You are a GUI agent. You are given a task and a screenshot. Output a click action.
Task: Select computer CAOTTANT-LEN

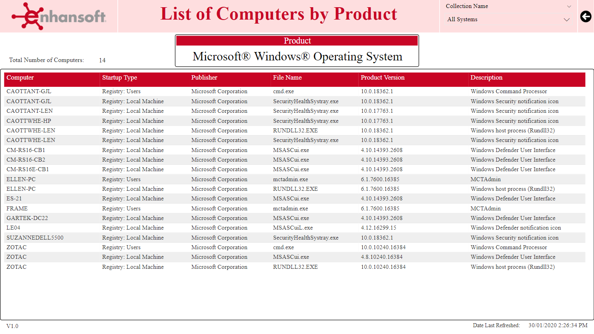coord(30,111)
